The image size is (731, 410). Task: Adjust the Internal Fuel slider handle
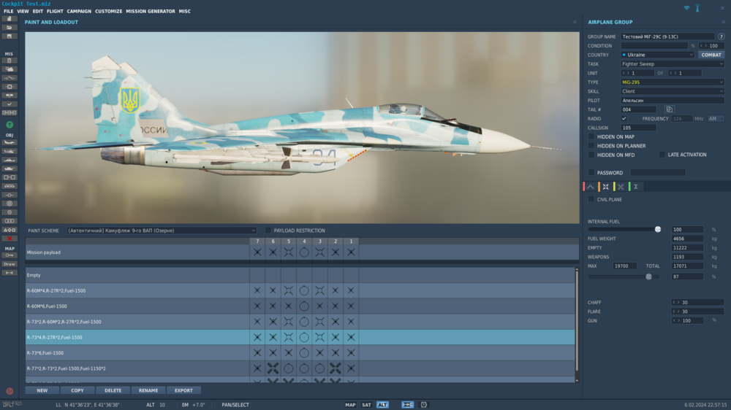coord(658,229)
